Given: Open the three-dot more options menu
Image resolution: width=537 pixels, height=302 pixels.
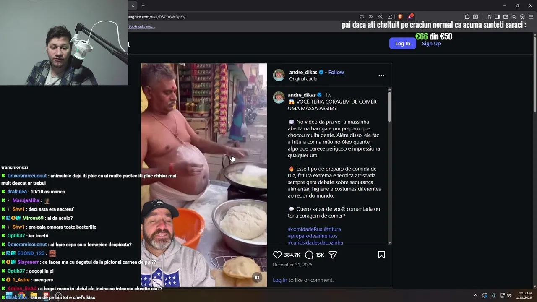Looking at the screenshot, I should pyautogui.click(x=381, y=75).
